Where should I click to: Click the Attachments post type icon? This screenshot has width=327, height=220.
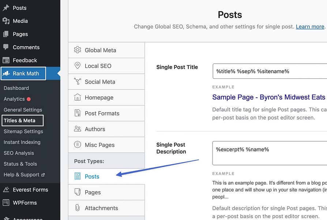coord(77,208)
